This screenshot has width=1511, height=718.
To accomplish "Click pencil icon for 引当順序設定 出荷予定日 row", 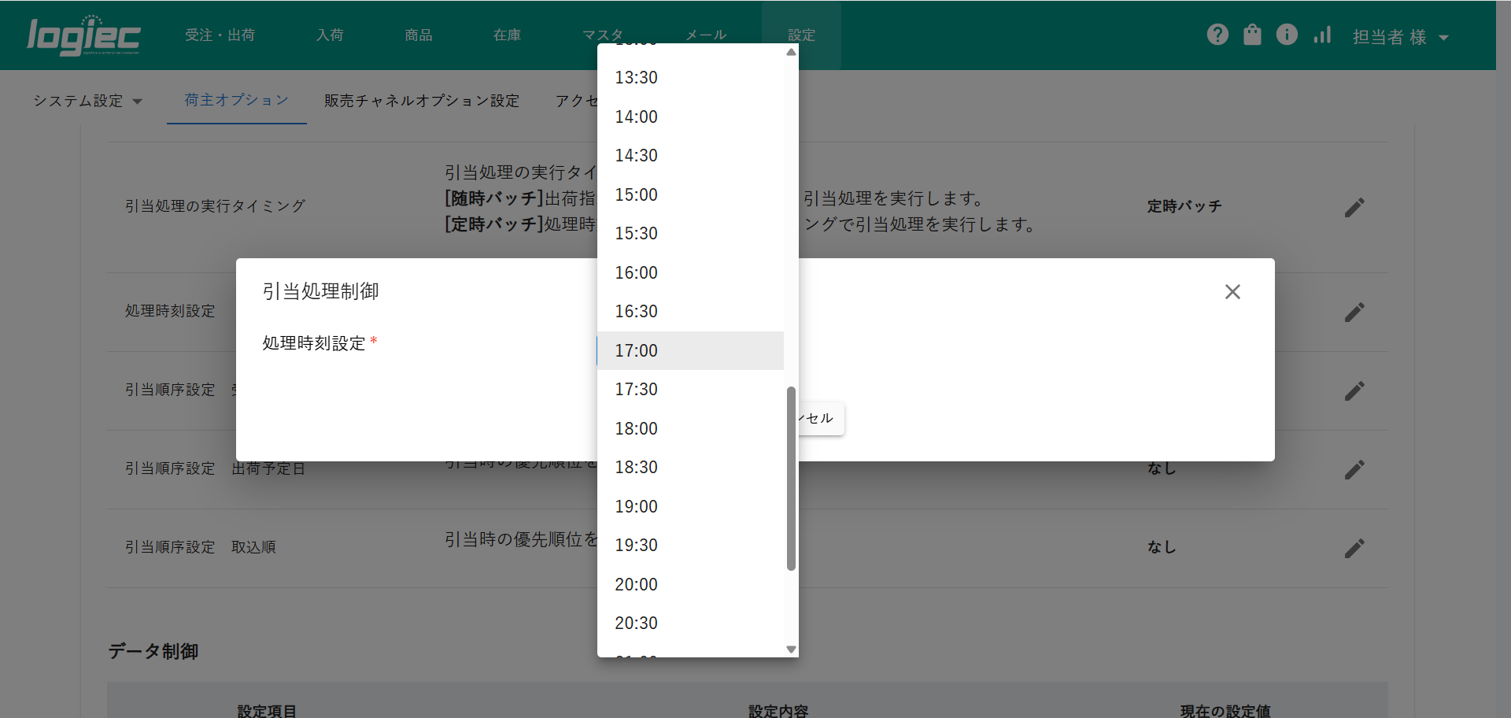I will (x=1354, y=469).
